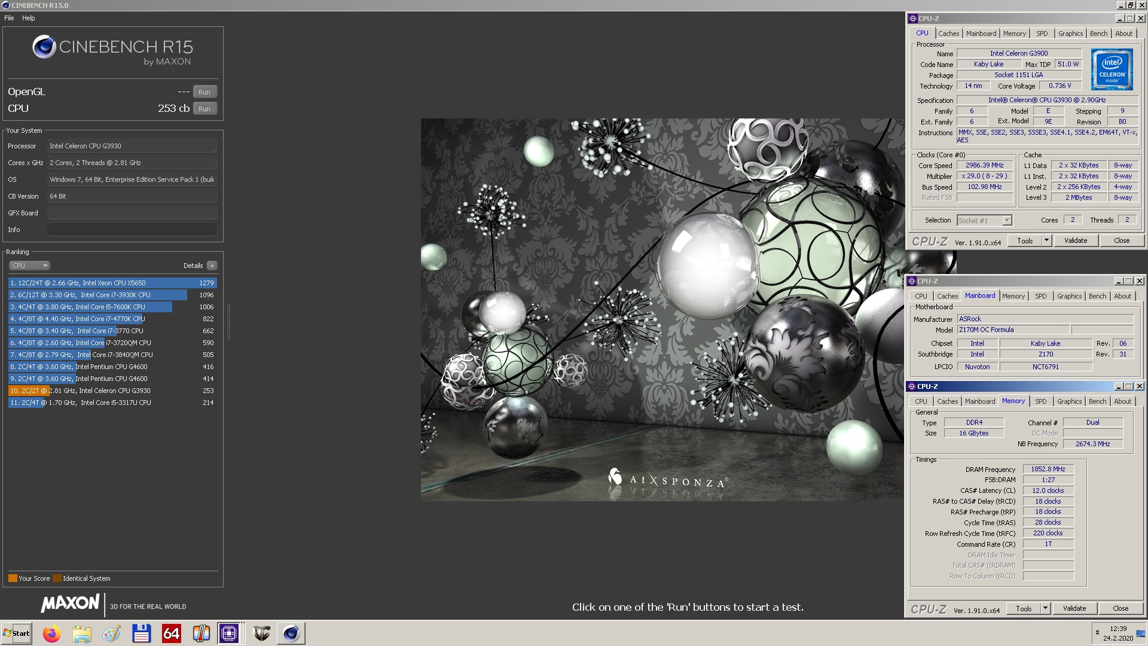Select ranking row Core i7-3720QM
Image resolution: width=1148 pixels, height=646 pixels.
click(x=112, y=343)
